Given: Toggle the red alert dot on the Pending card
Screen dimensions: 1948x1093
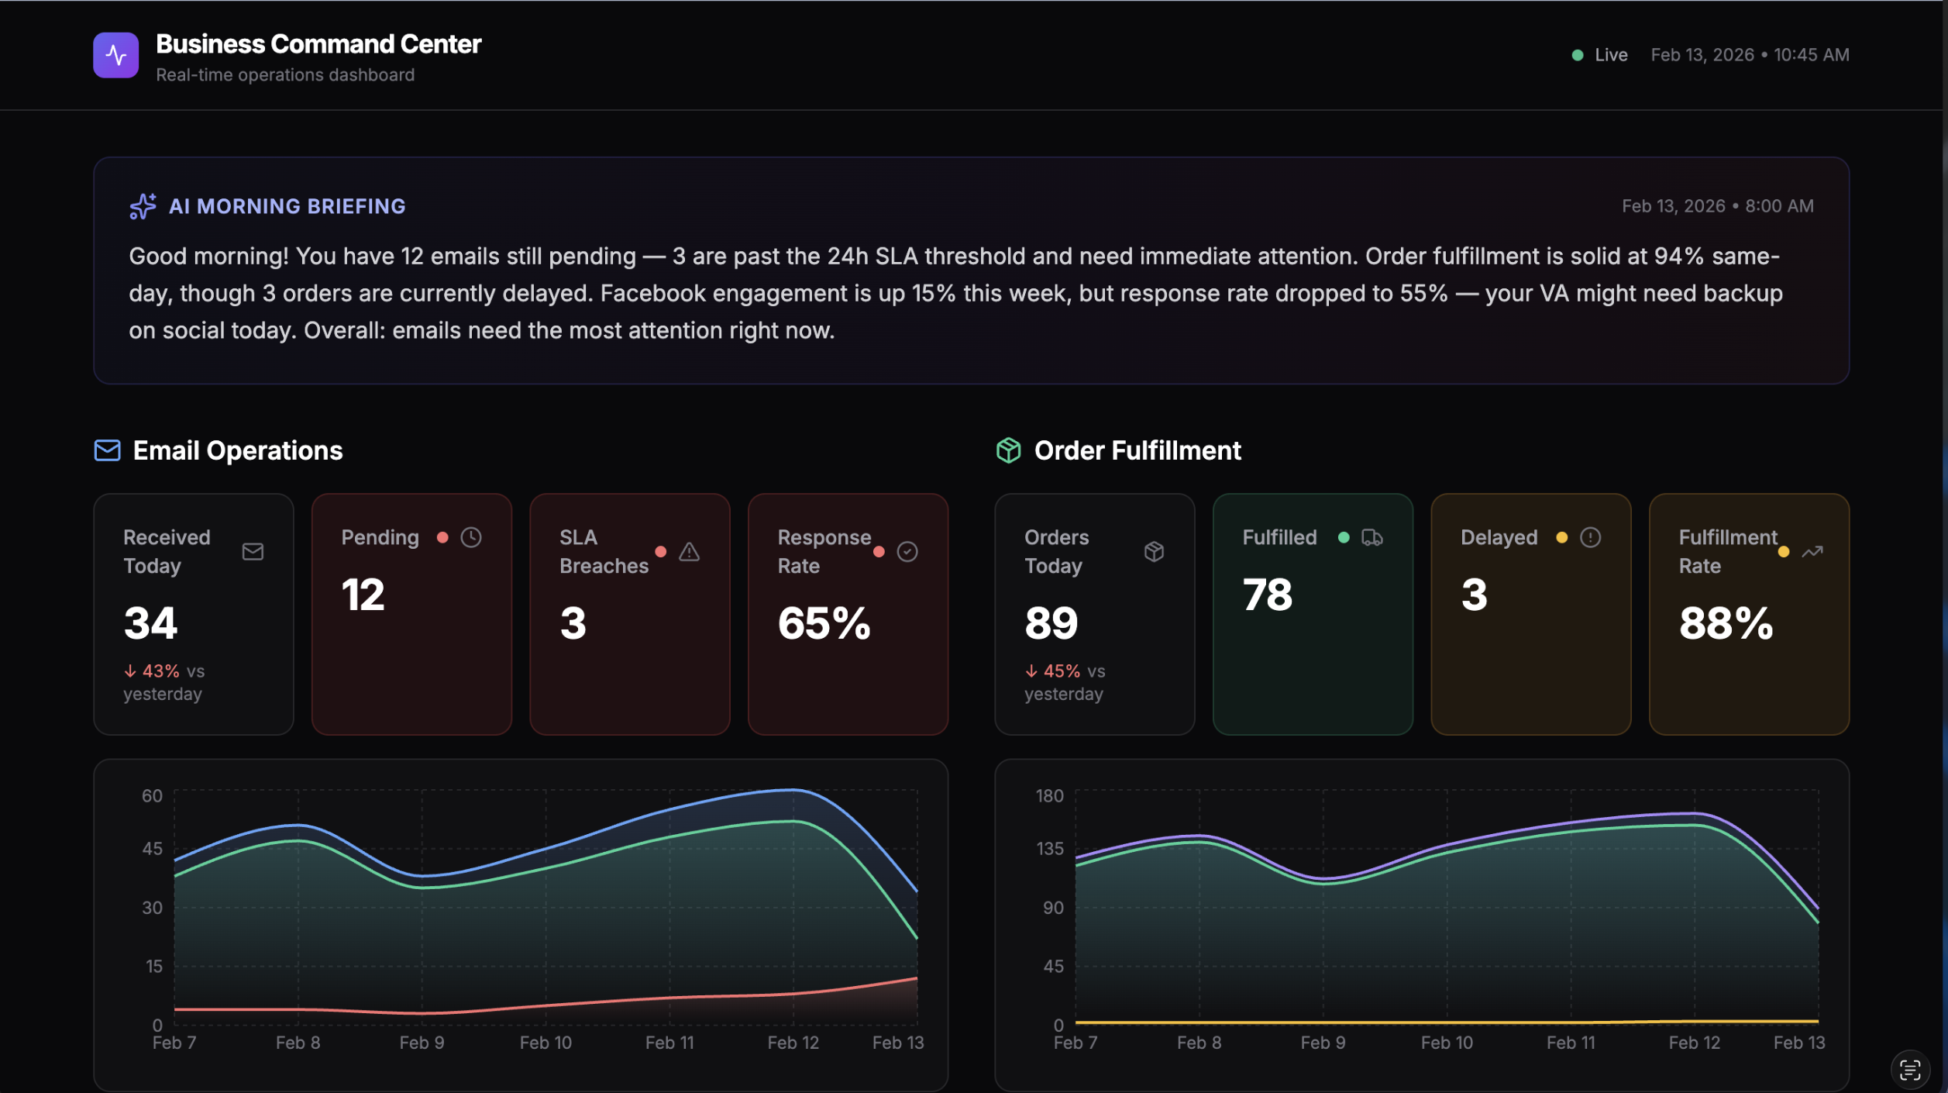Looking at the screenshot, I should (444, 536).
